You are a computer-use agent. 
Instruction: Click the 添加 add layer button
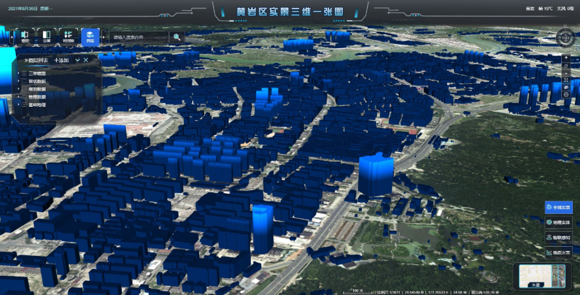point(61,60)
